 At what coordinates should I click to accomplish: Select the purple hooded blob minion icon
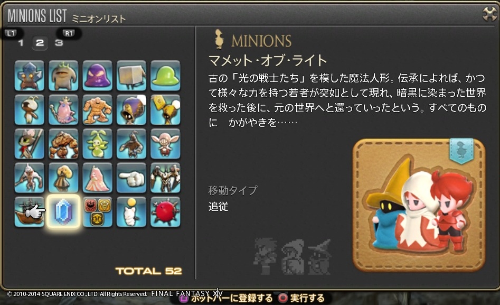pyautogui.click(x=97, y=76)
